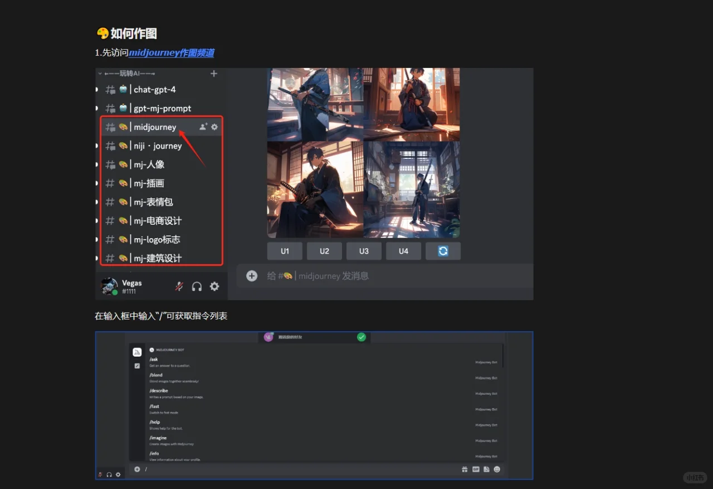Open the top-right kneeling samurai image
This screenshot has height=489, width=713.
pyautogui.click(x=412, y=104)
